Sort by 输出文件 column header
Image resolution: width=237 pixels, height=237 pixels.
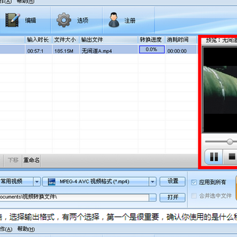pos(109,39)
